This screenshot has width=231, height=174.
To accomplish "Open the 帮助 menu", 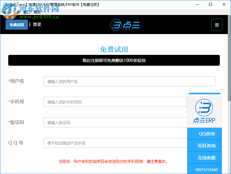I will pos(37,12).
